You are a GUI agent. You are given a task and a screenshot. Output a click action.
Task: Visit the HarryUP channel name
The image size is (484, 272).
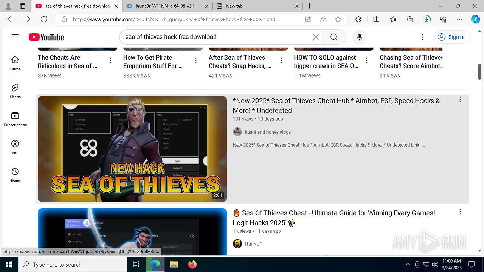coord(253,244)
